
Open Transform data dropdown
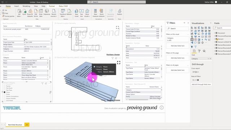[x=63, y=13]
